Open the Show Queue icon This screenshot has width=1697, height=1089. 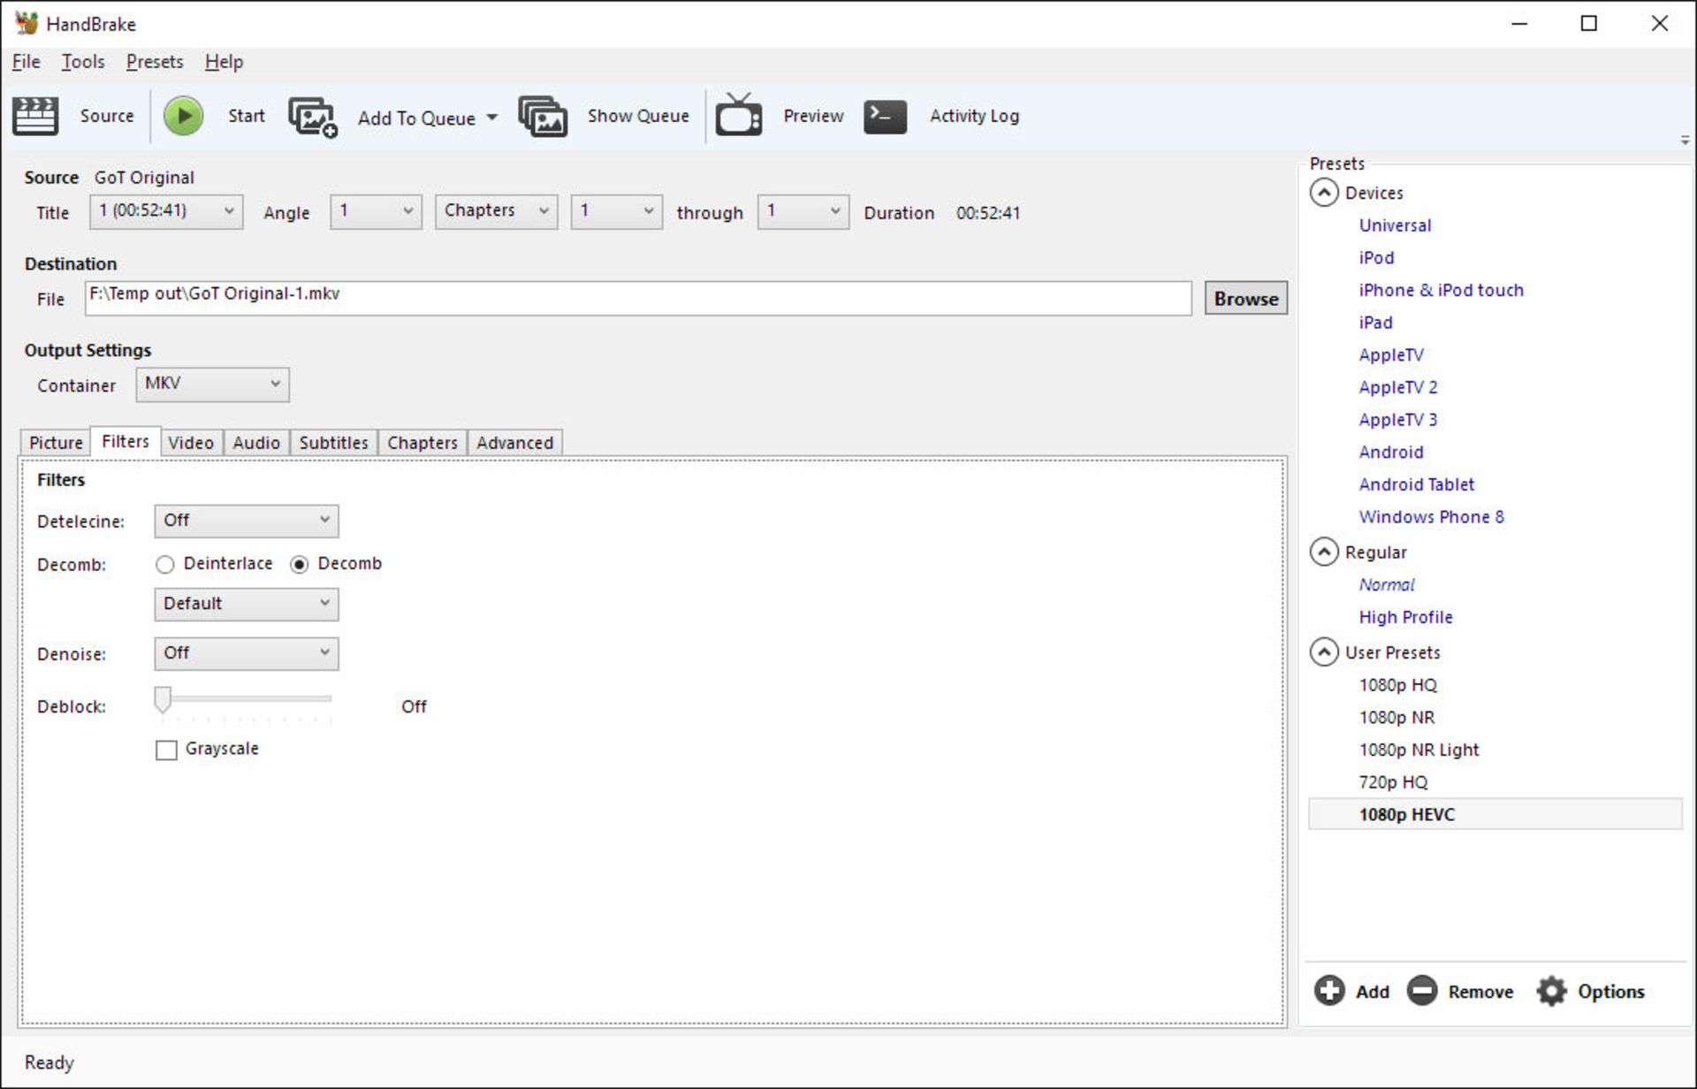[543, 117]
